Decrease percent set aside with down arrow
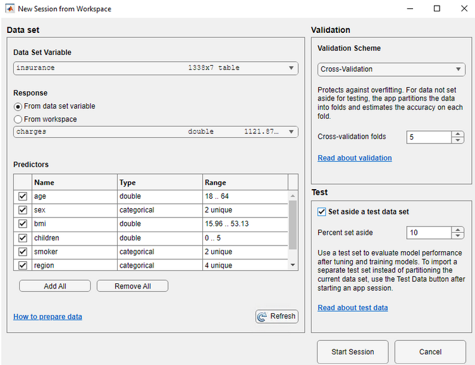This screenshot has width=475, height=365. [458, 236]
